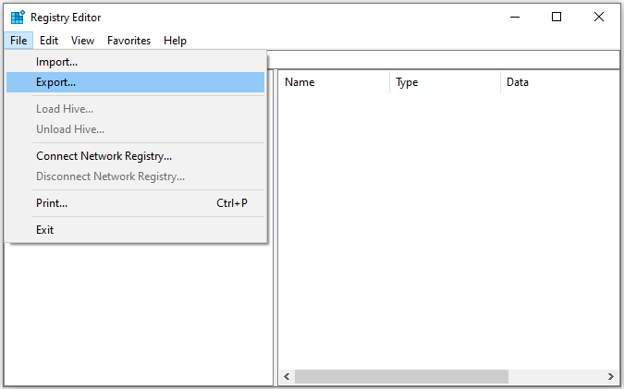Choose Exit from the File menu
The width and height of the screenshot is (624, 389).
(x=135, y=230)
